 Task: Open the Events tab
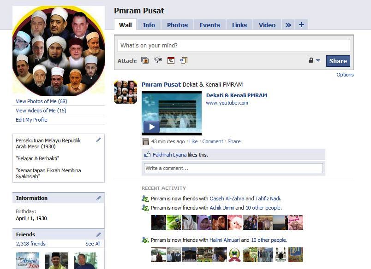(209, 25)
